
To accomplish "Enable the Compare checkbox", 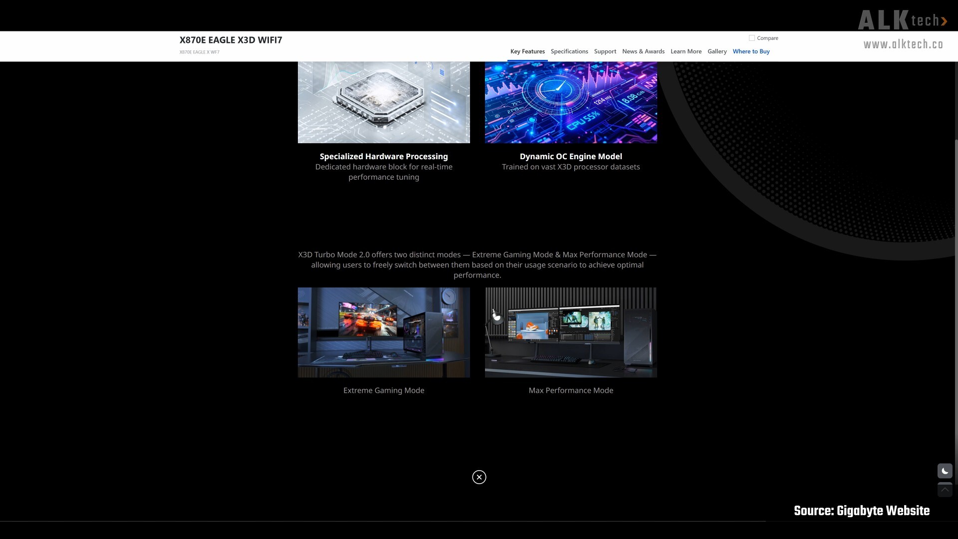I will pyautogui.click(x=752, y=38).
